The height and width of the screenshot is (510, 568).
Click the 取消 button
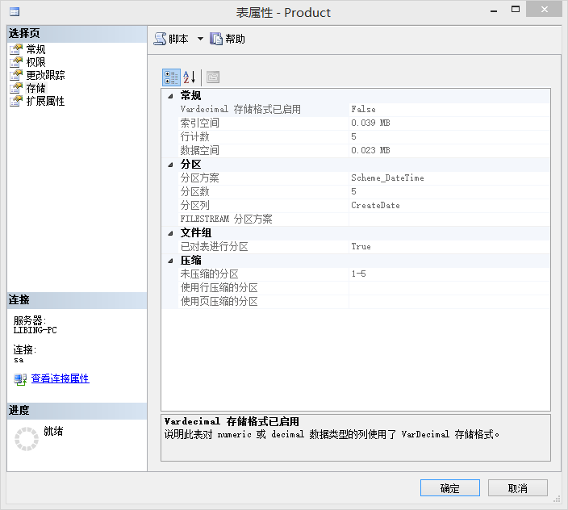point(518,488)
